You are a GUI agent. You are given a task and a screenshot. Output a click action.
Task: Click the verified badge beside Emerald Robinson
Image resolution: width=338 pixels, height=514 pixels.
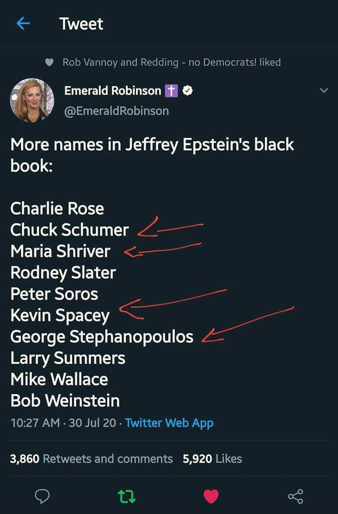[187, 91]
